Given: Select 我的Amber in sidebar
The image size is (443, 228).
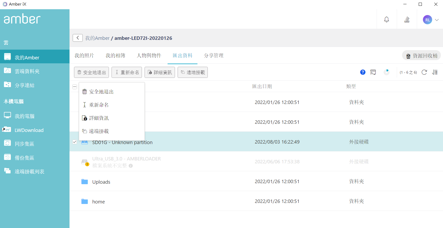Looking at the screenshot, I should pos(35,56).
